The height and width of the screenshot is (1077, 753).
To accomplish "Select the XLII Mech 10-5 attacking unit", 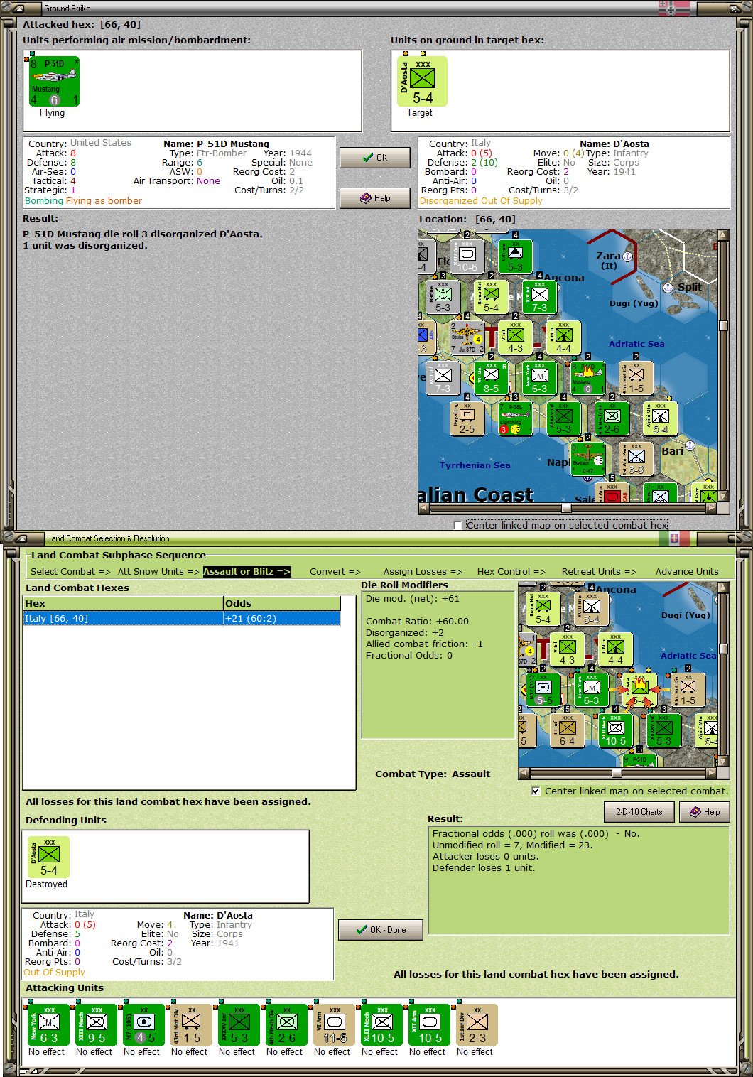I will 382,1024.
